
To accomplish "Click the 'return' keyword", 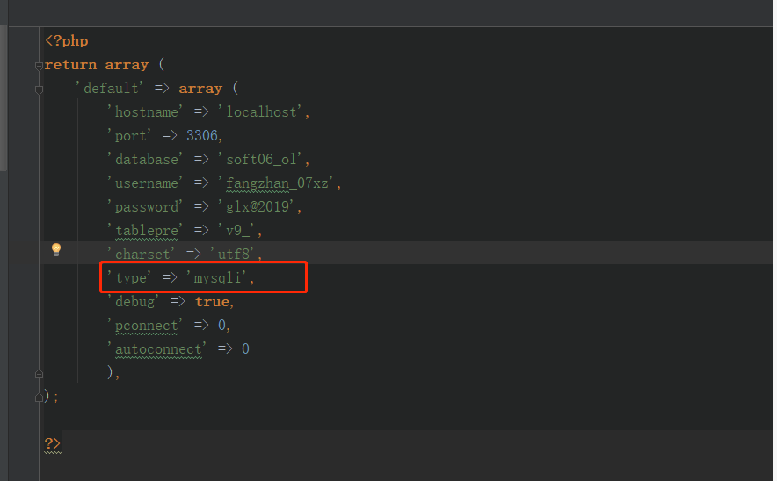I will click(x=70, y=65).
